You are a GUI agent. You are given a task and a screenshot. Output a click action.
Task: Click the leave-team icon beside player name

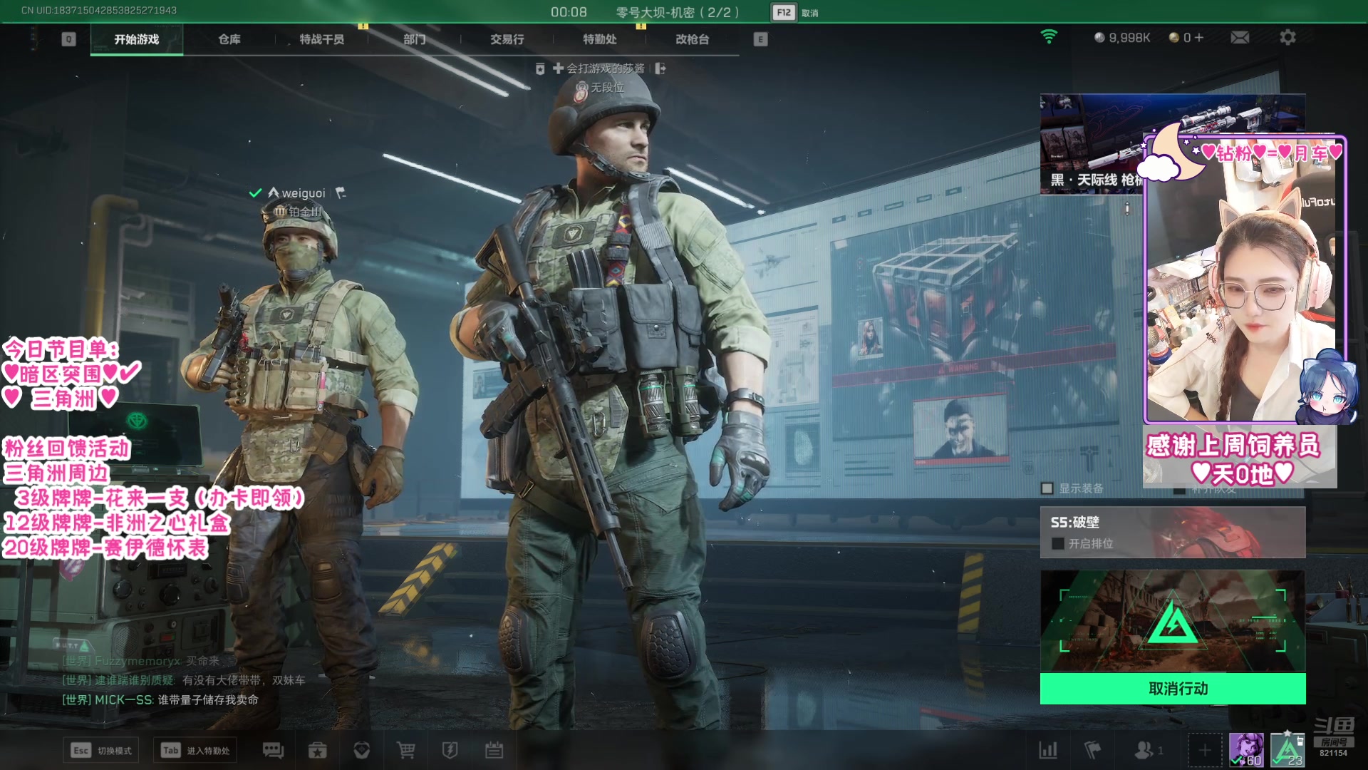(x=660, y=68)
